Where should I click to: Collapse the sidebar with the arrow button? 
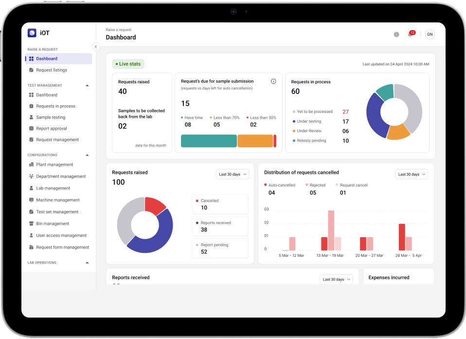point(96,47)
